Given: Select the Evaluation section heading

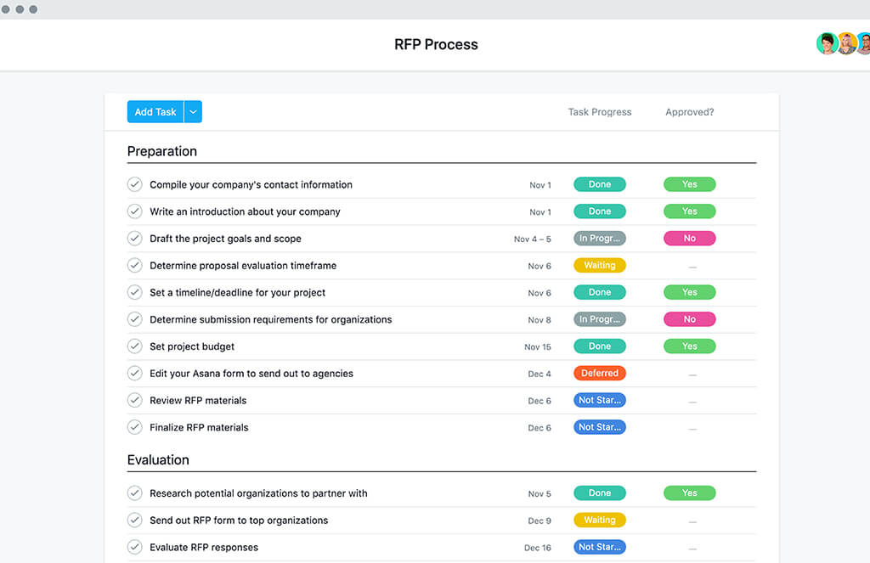Looking at the screenshot, I should (158, 459).
